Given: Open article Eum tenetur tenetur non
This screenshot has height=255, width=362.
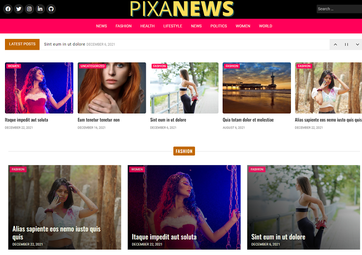Looking at the screenshot, I should [99, 120].
